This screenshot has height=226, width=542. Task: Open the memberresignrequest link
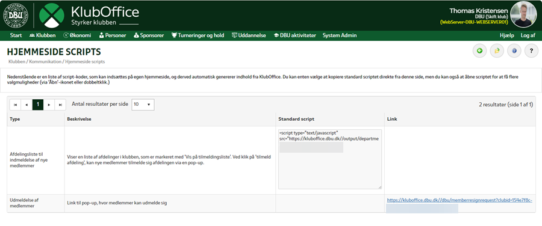tap(459, 200)
